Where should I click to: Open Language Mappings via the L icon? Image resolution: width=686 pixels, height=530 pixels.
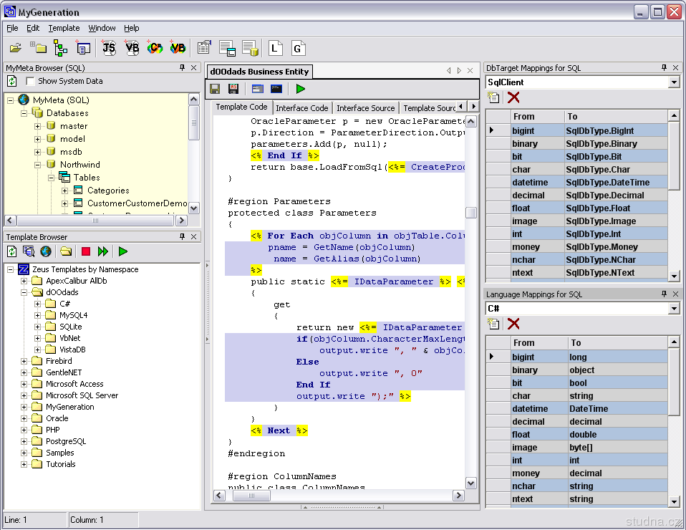coord(276,48)
